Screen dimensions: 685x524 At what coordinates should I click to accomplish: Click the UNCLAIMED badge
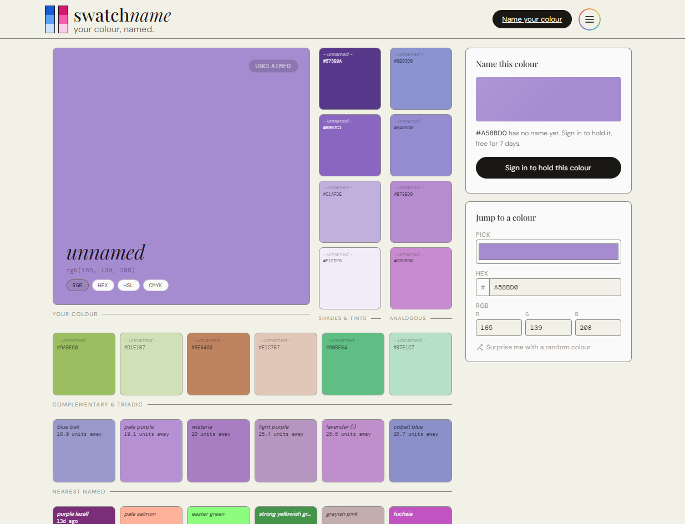273,66
